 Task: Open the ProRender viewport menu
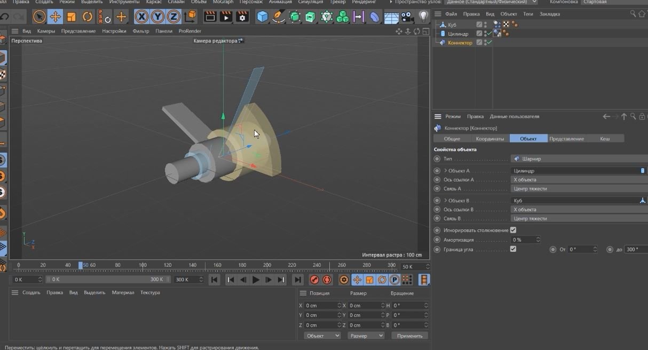click(190, 31)
